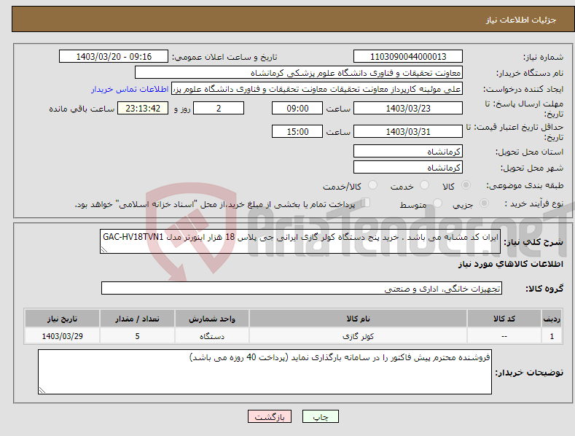This screenshot has width=575, height=436.
Task: Click the quantity cell showing 5
Action: (x=137, y=336)
